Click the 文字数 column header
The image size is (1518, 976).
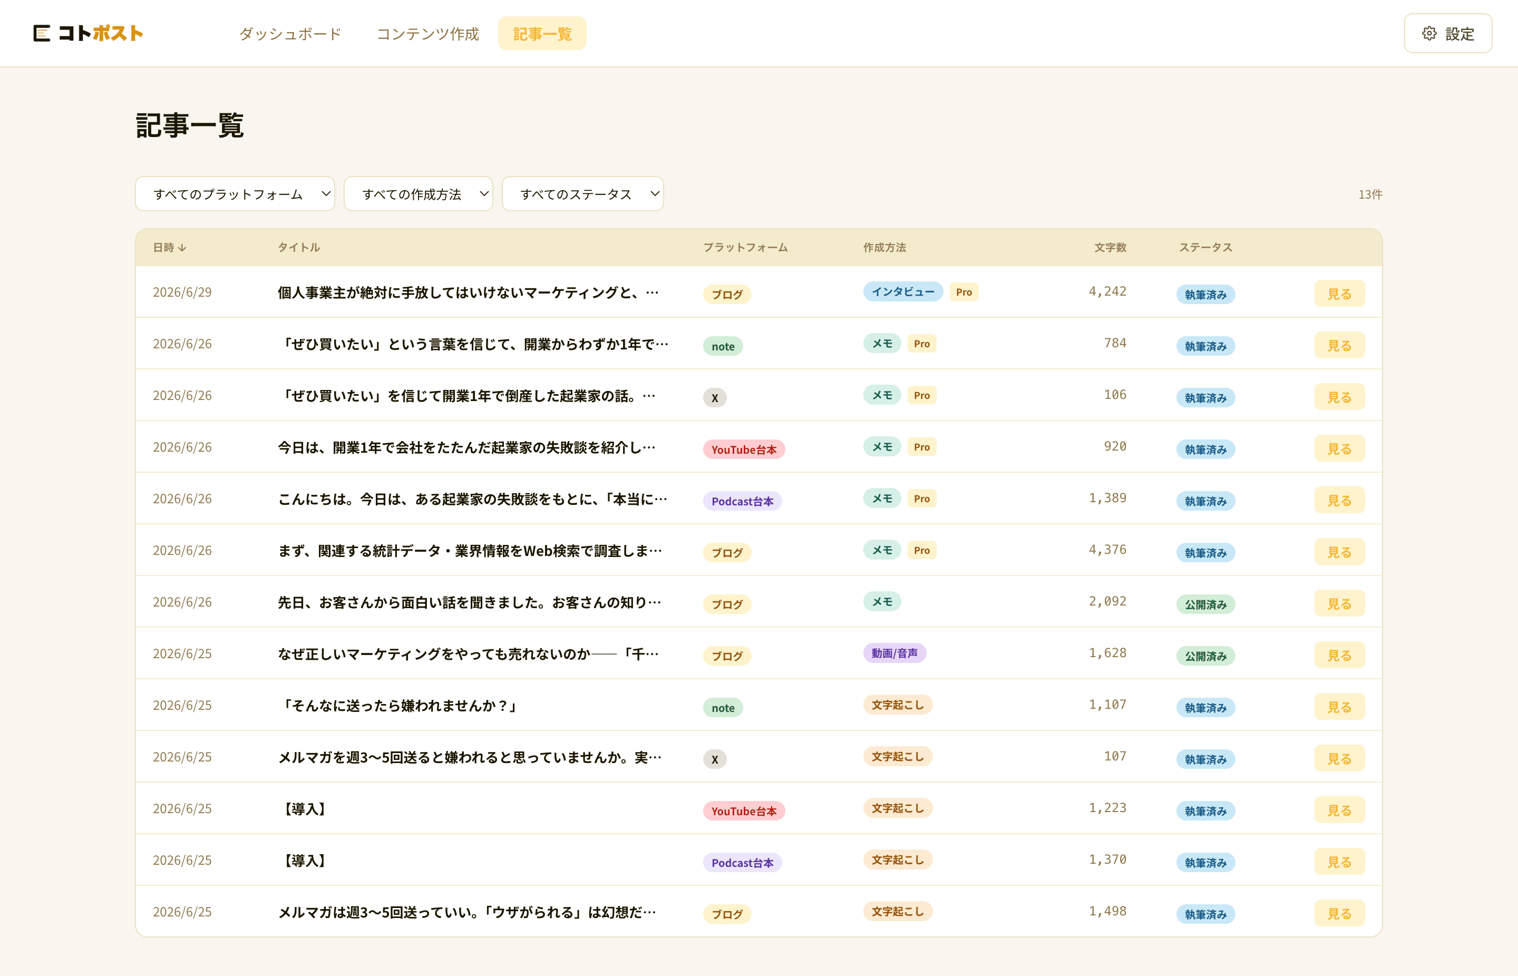(x=1111, y=247)
